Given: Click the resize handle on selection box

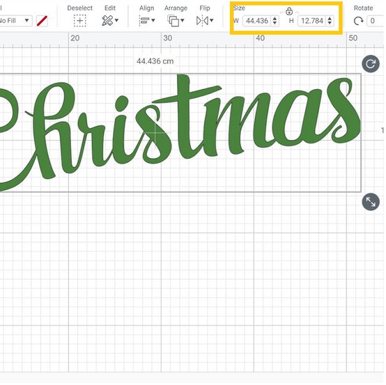Looking at the screenshot, I should [371, 202].
